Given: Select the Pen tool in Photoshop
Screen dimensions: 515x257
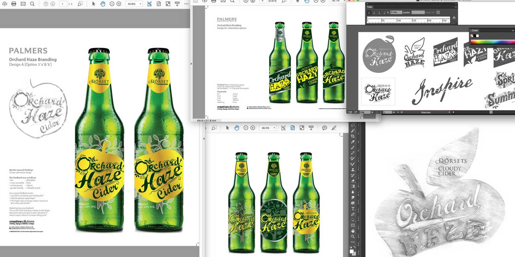Looking at the screenshot, I should tap(353, 214).
